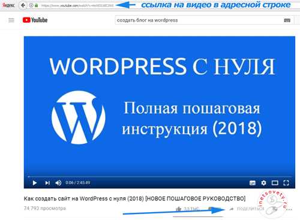Click the 0:06 / 2:45:49 time display

78,183
